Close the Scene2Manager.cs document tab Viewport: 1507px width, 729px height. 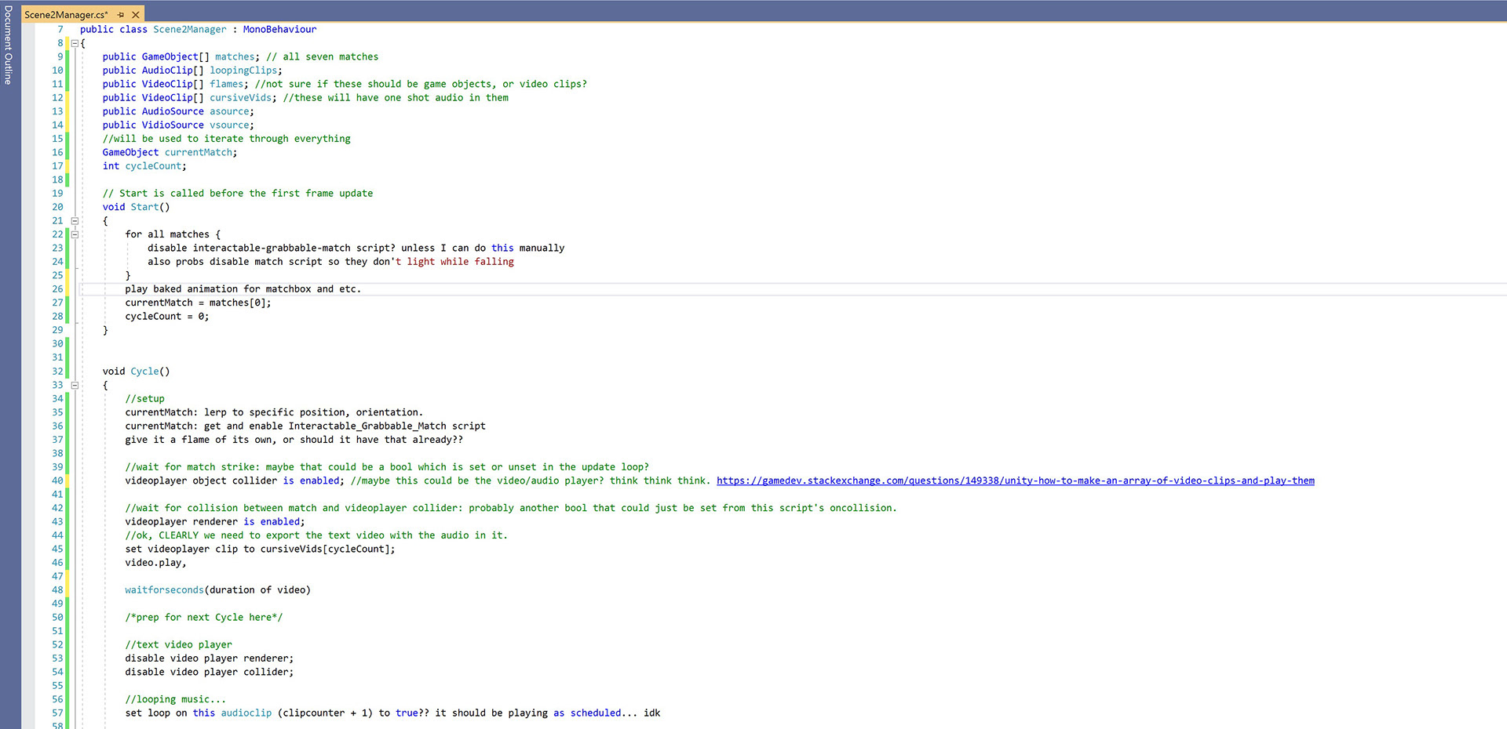[136, 15]
